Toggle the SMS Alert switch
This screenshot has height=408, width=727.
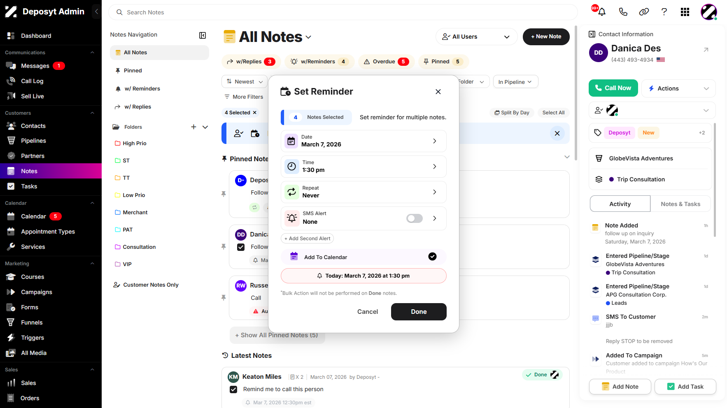click(414, 218)
